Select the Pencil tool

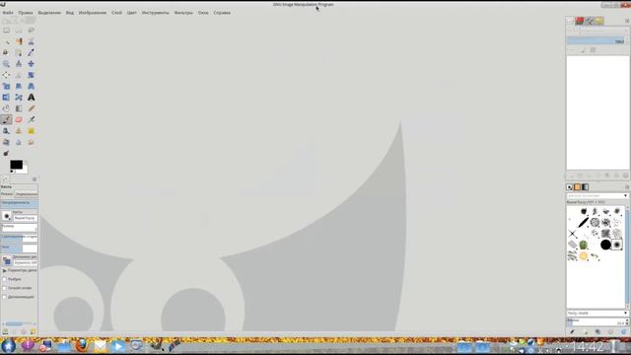click(31, 108)
